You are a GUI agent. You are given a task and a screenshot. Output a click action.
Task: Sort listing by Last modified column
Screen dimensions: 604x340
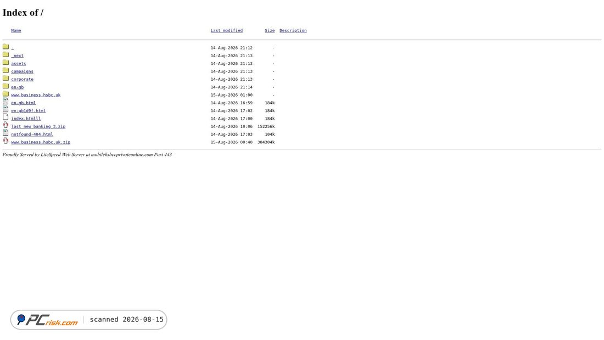(x=226, y=30)
